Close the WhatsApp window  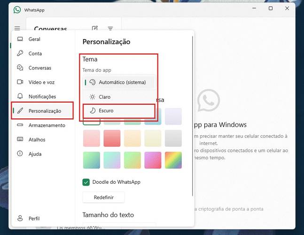click(287, 8)
